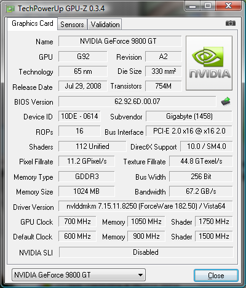Click the default Shader clock 1500 MHz
Viewport: 246px width, 288px height.
[x=214, y=236]
